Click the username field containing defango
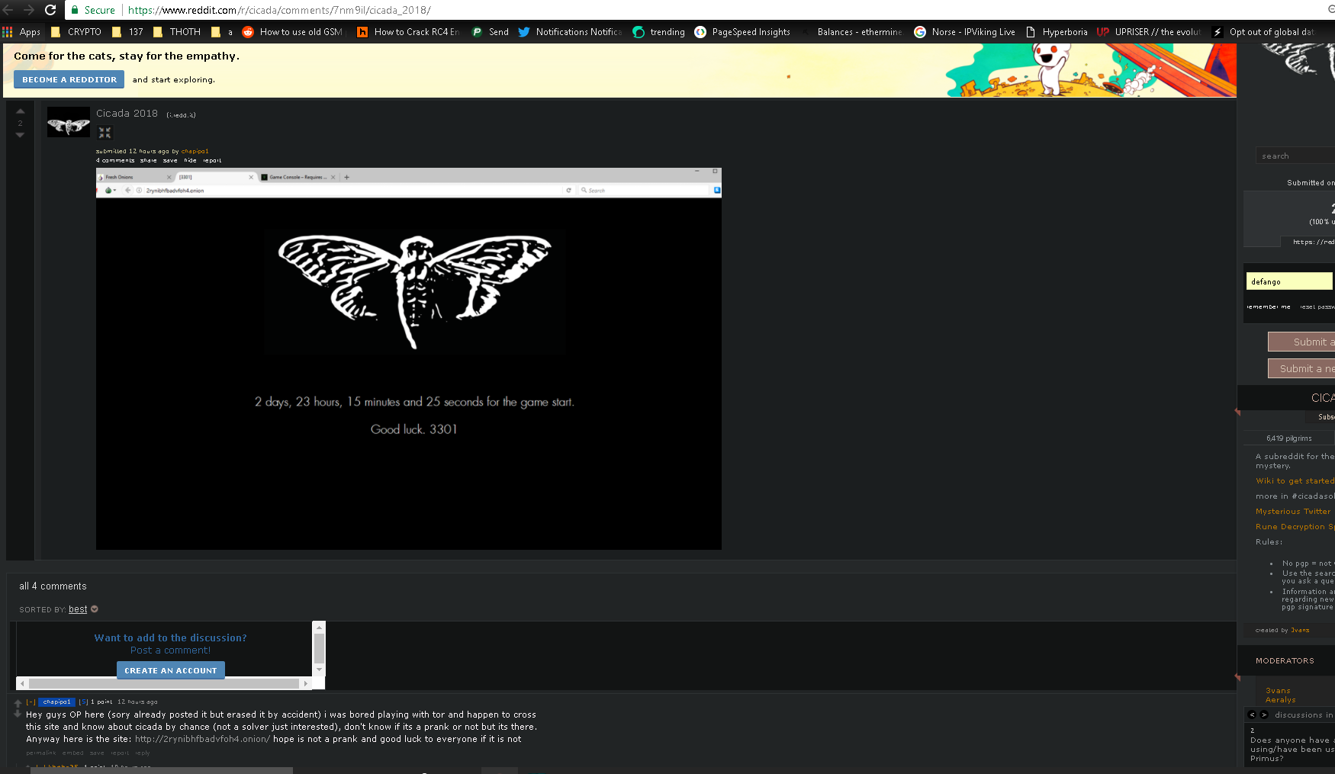This screenshot has height=774, width=1335. point(1289,281)
